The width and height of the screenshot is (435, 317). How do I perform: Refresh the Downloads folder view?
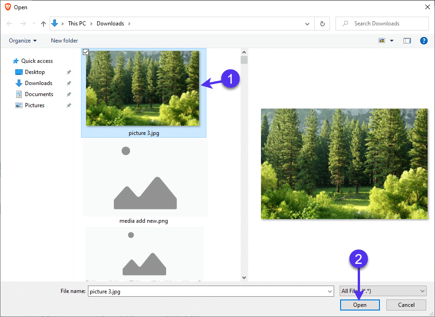pos(322,24)
